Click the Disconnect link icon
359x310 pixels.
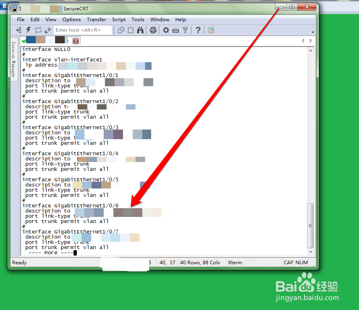[x=47, y=30]
